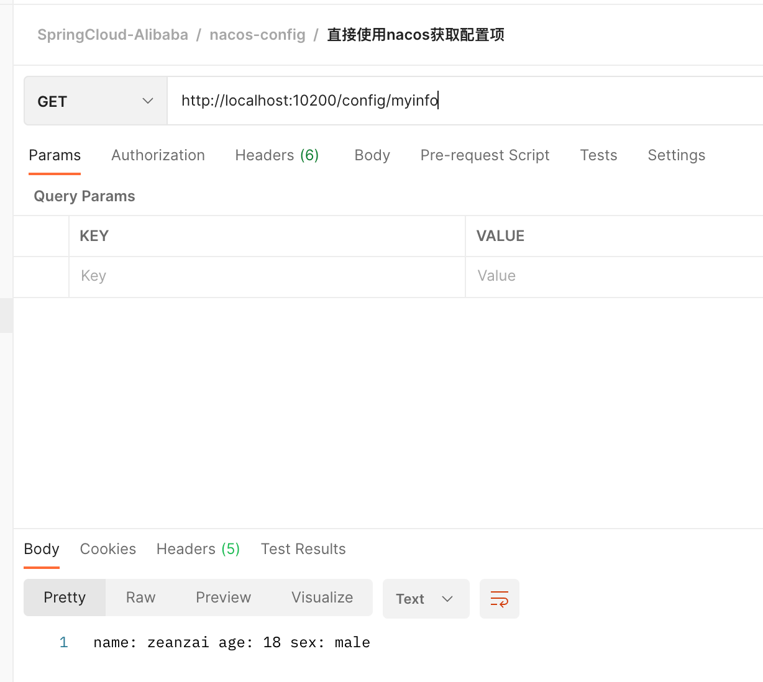Switch to the Tests tab
The image size is (763, 682).
(x=598, y=155)
